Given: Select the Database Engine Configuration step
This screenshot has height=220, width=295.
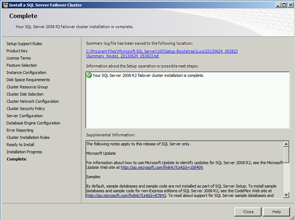Looking at the screenshot, I should click(33, 123).
